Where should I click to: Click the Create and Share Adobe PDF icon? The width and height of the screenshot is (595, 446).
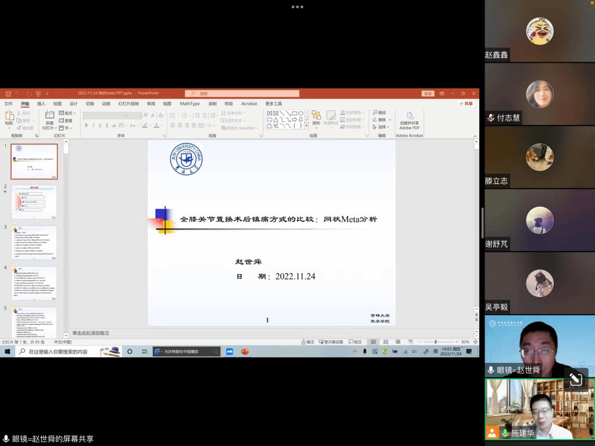click(410, 116)
